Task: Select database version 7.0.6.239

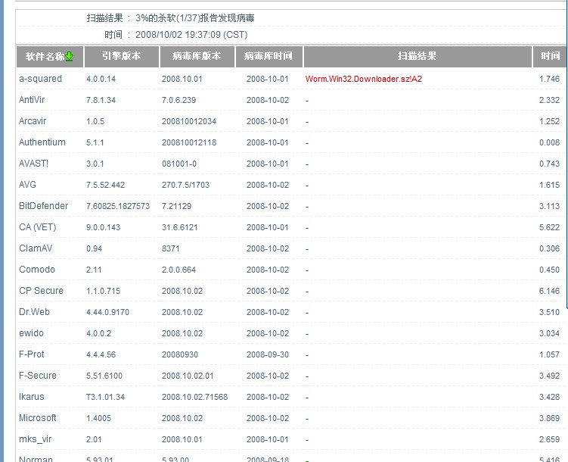Action: pos(178,101)
